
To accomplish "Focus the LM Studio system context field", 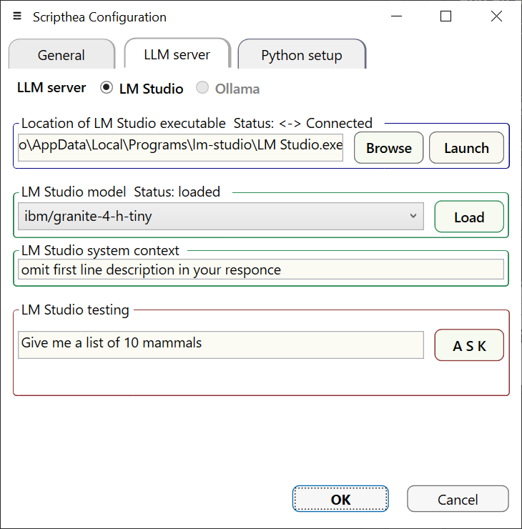I will [261, 270].
